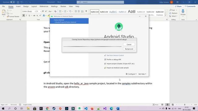
Task: Switch to the Insert ribbon tab
Action: coord(18,6)
